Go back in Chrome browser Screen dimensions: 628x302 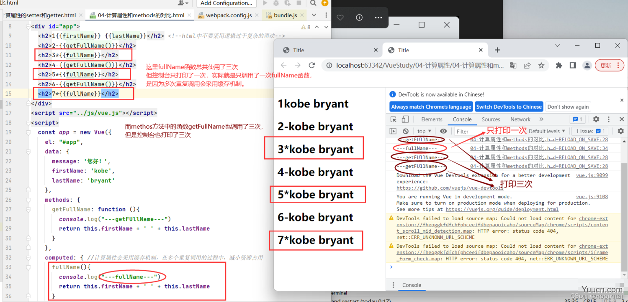point(283,66)
